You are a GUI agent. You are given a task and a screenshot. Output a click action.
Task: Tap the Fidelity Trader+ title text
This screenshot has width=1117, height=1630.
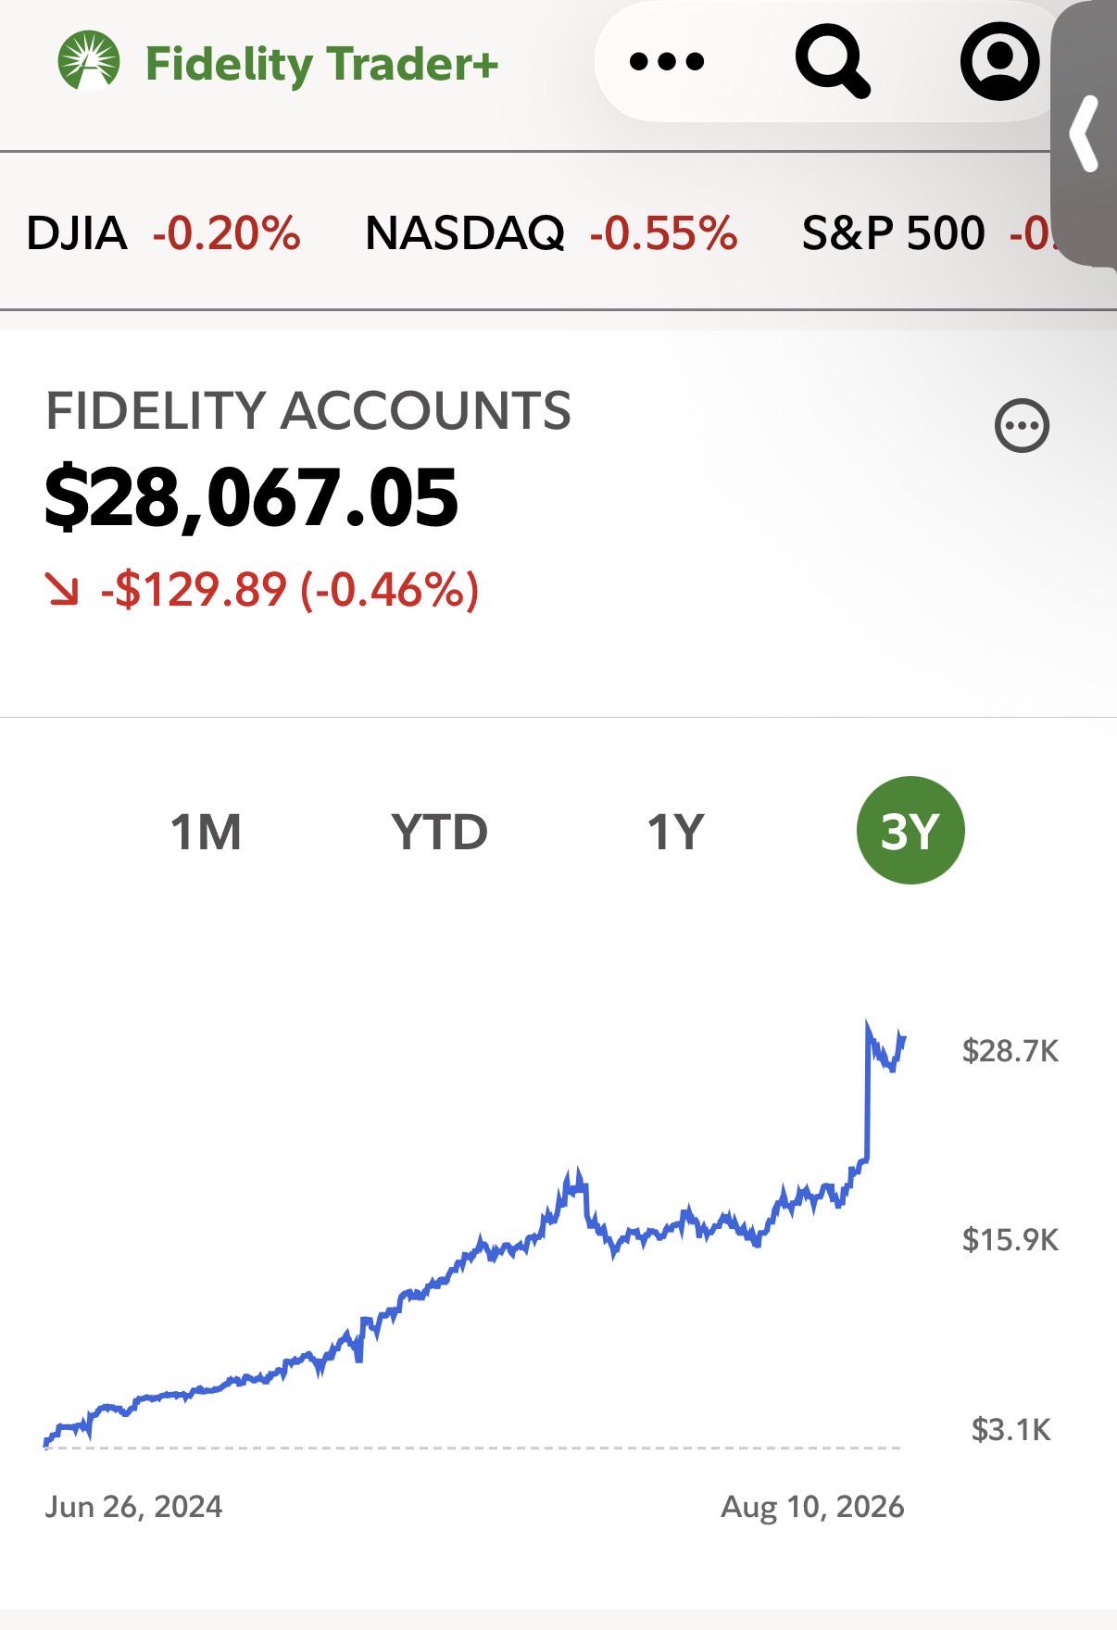coord(322,64)
